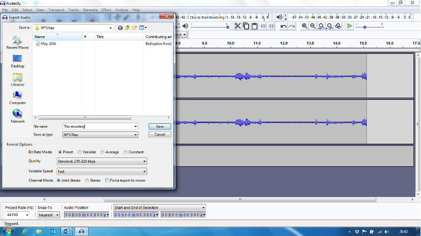
Task: Open Libraries location in sidebar
Action: 17,80
